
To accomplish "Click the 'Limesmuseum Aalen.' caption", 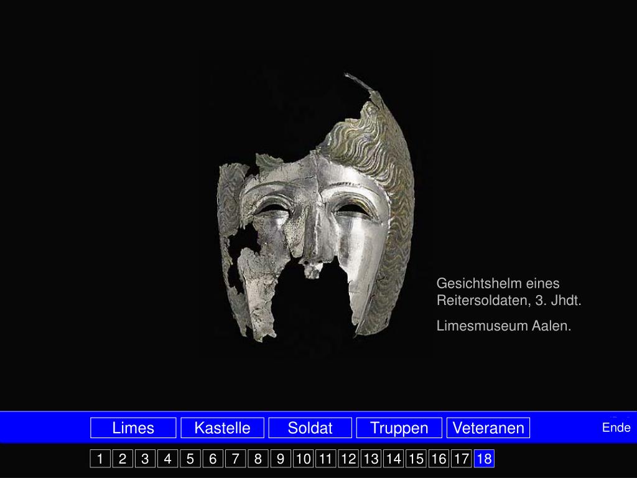I will coord(504,326).
